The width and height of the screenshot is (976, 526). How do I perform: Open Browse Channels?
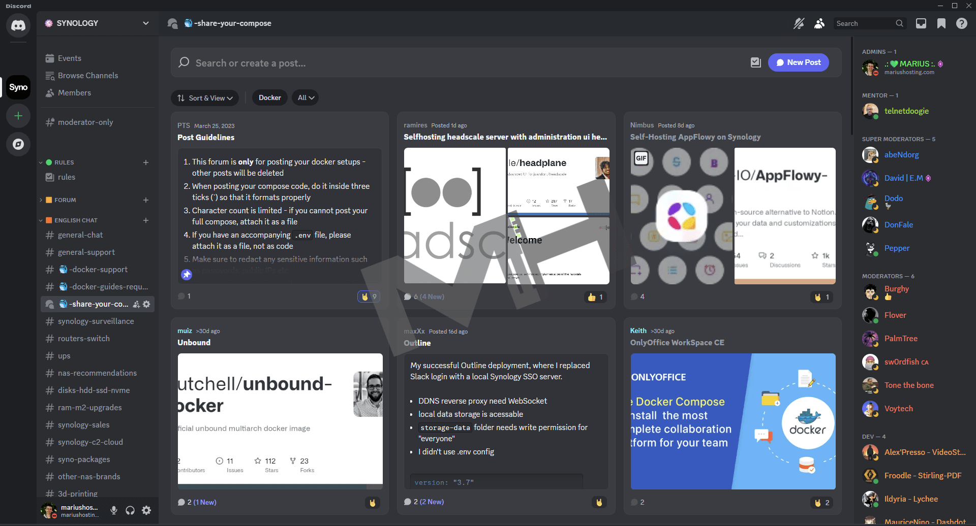click(98, 76)
